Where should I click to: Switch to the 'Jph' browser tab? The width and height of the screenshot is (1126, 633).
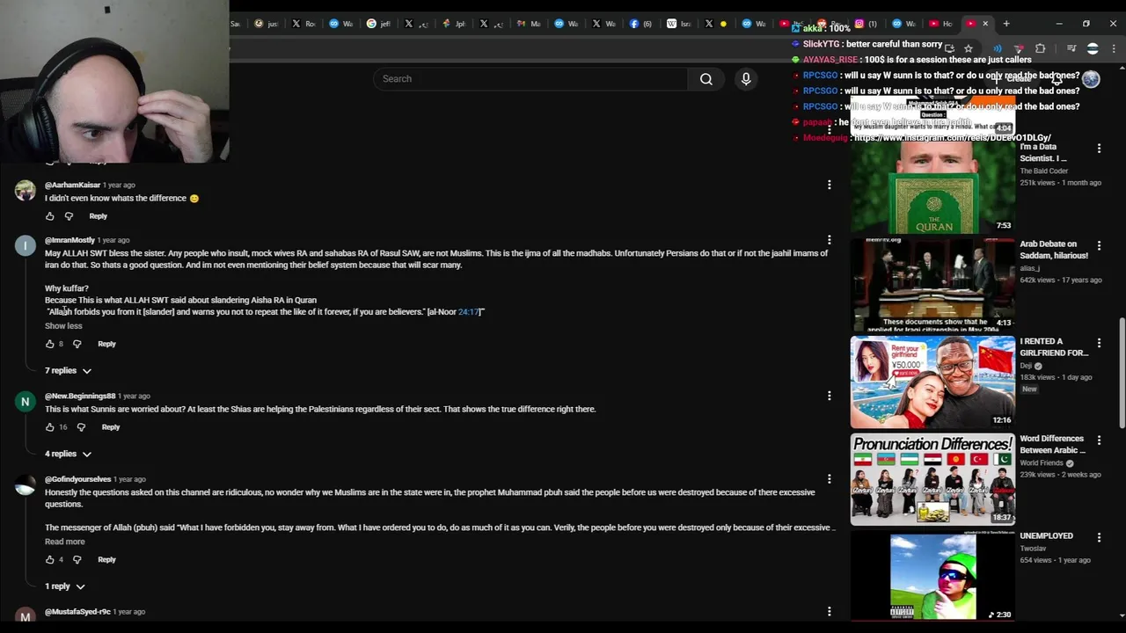pos(454,24)
